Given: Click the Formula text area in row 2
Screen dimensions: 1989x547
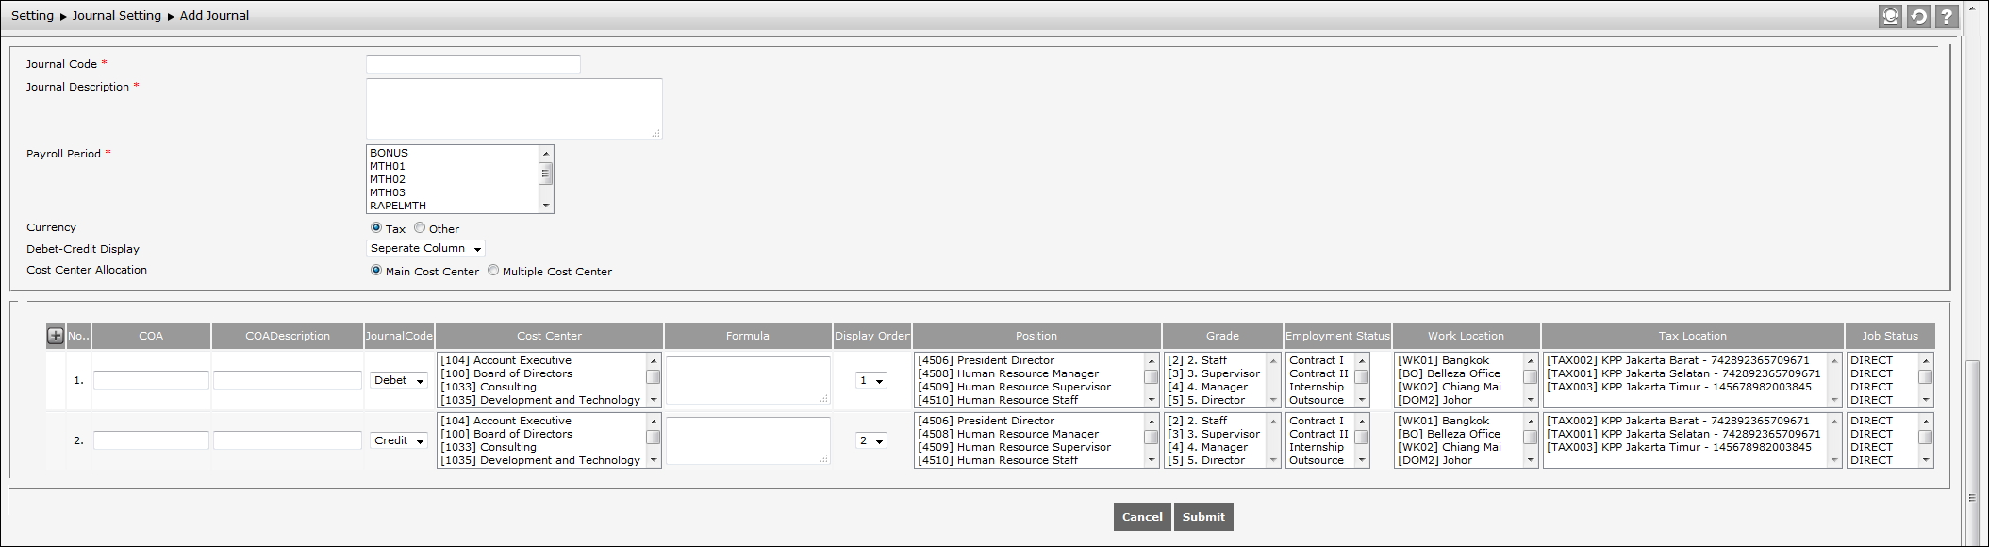Looking at the screenshot, I should coord(748,440).
